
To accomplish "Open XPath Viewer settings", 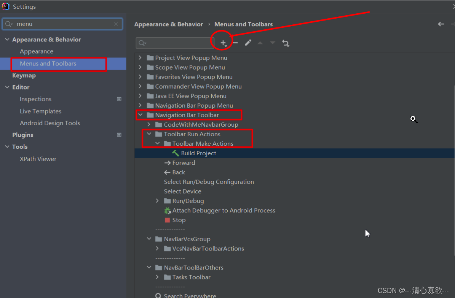I will pos(38,159).
